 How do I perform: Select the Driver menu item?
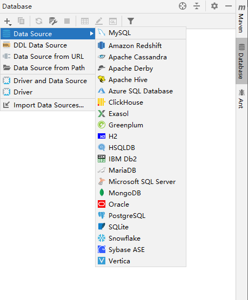(48, 92)
